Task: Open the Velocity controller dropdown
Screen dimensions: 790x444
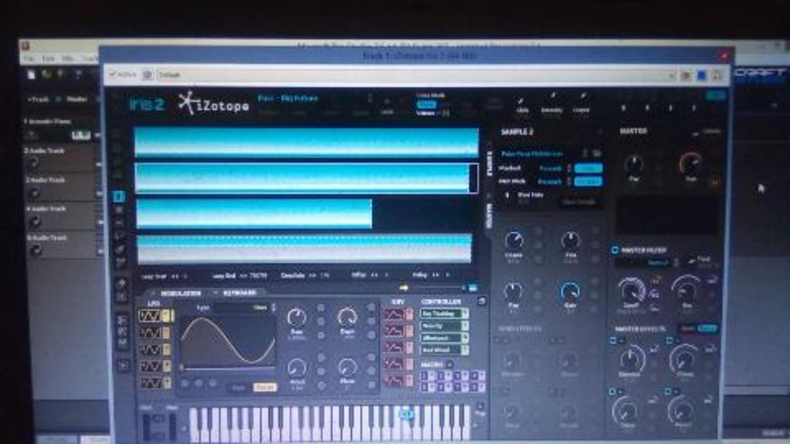Action: click(444, 326)
